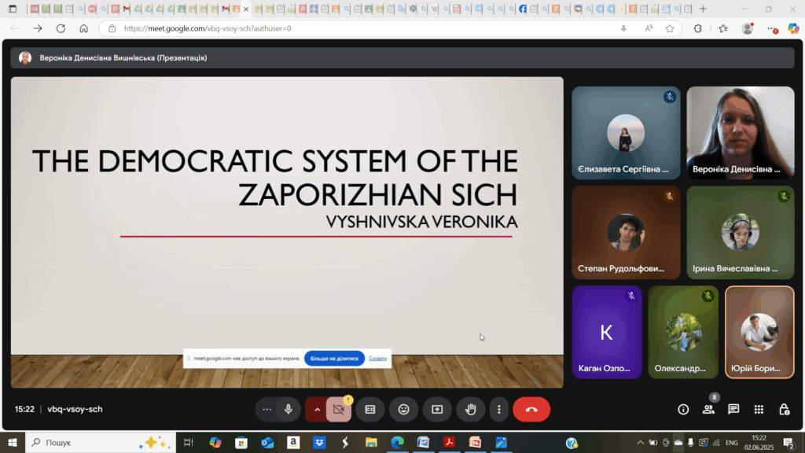Select Каган participant tile with K avatar
The image size is (805, 453).
click(x=607, y=332)
